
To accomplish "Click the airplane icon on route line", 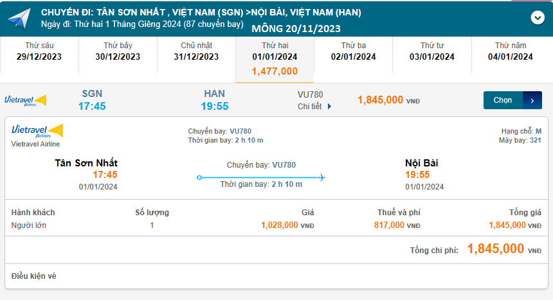I will click(322, 177).
